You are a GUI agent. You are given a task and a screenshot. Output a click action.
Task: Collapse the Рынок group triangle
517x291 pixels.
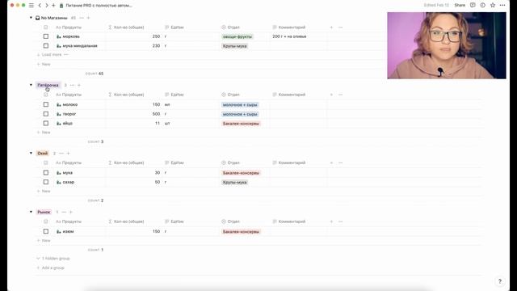[x=31, y=212]
